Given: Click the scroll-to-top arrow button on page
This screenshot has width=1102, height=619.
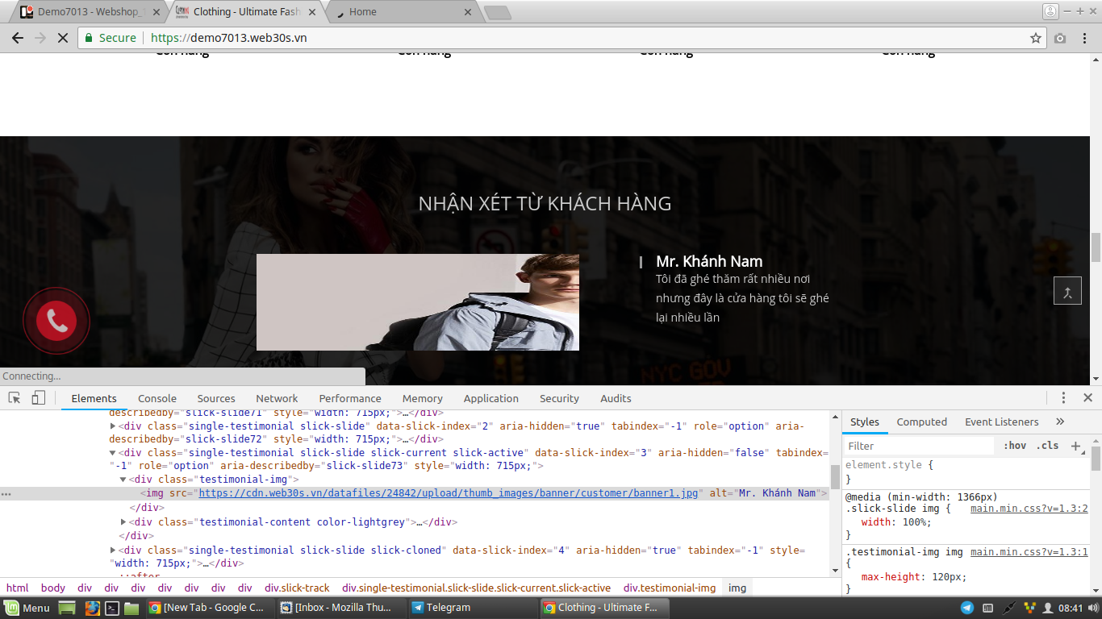Looking at the screenshot, I should [x=1067, y=291].
